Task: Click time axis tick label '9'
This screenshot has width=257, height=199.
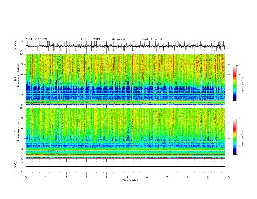Action: coord(208,177)
